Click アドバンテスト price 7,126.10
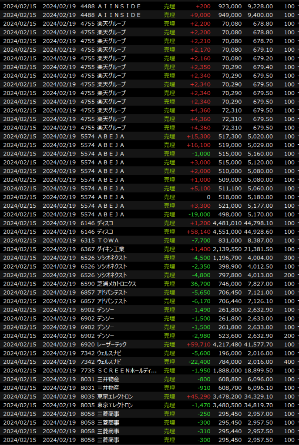299x445 pixels. [x=260, y=301]
